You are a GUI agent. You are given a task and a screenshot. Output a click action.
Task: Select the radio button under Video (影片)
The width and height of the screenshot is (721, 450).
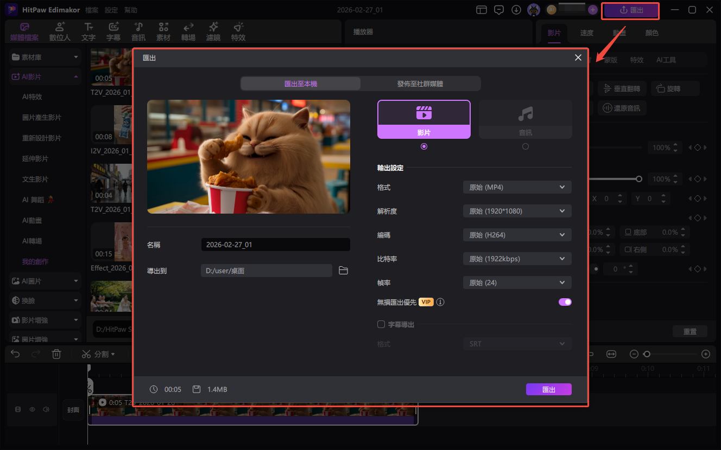(424, 146)
